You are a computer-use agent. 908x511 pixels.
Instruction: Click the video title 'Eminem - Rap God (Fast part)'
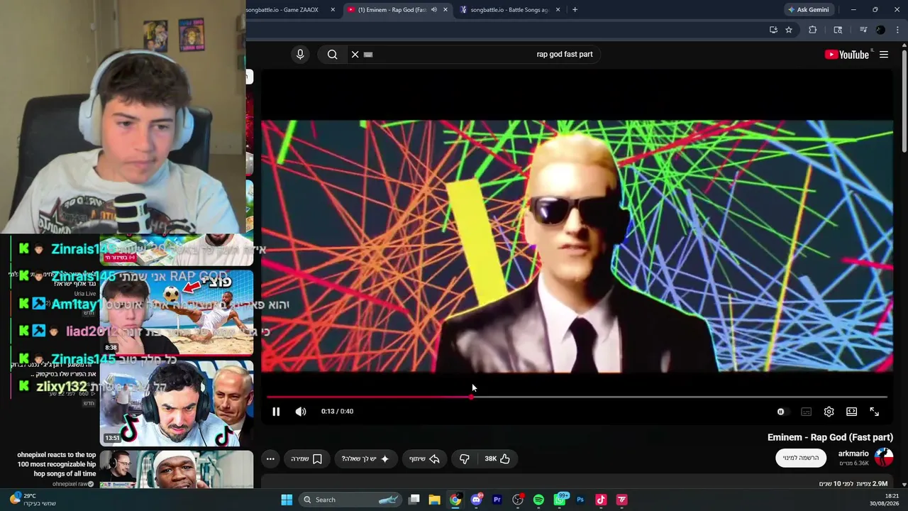click(830, 437)
